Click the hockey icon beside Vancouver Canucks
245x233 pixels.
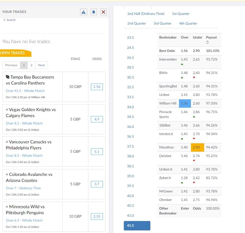[7, 142]
